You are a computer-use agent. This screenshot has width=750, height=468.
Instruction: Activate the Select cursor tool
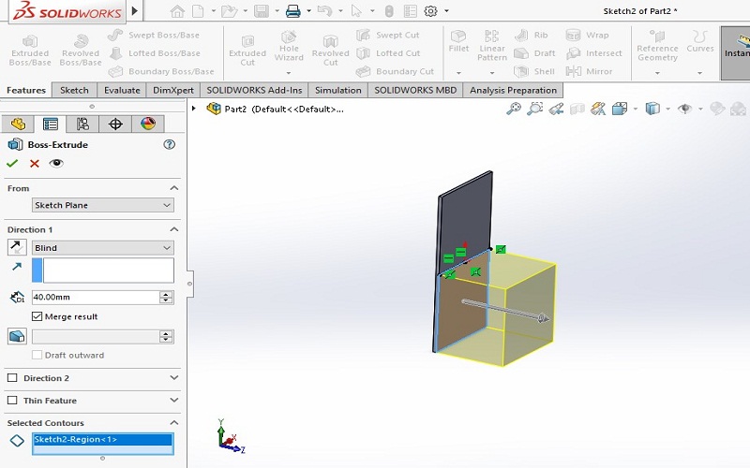[356, 11]
